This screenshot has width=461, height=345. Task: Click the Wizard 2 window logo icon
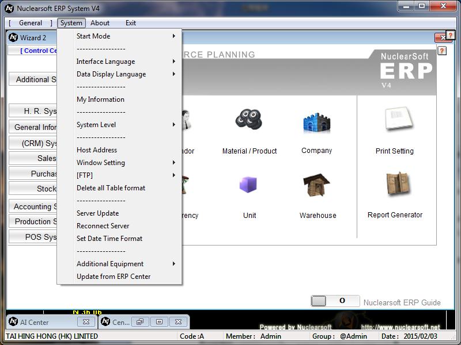point(13,37)
